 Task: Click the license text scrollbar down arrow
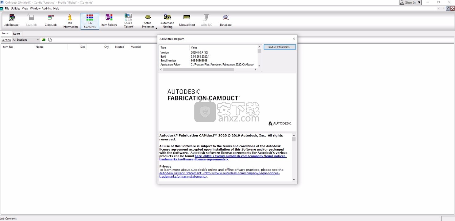[x=294, y=180]
